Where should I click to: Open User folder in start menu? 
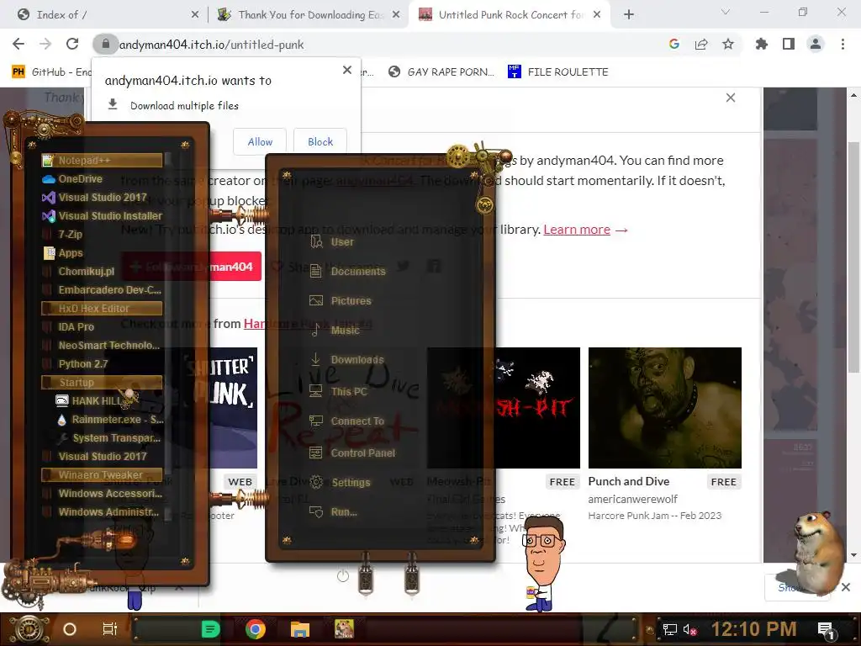[x=331, y=241]
